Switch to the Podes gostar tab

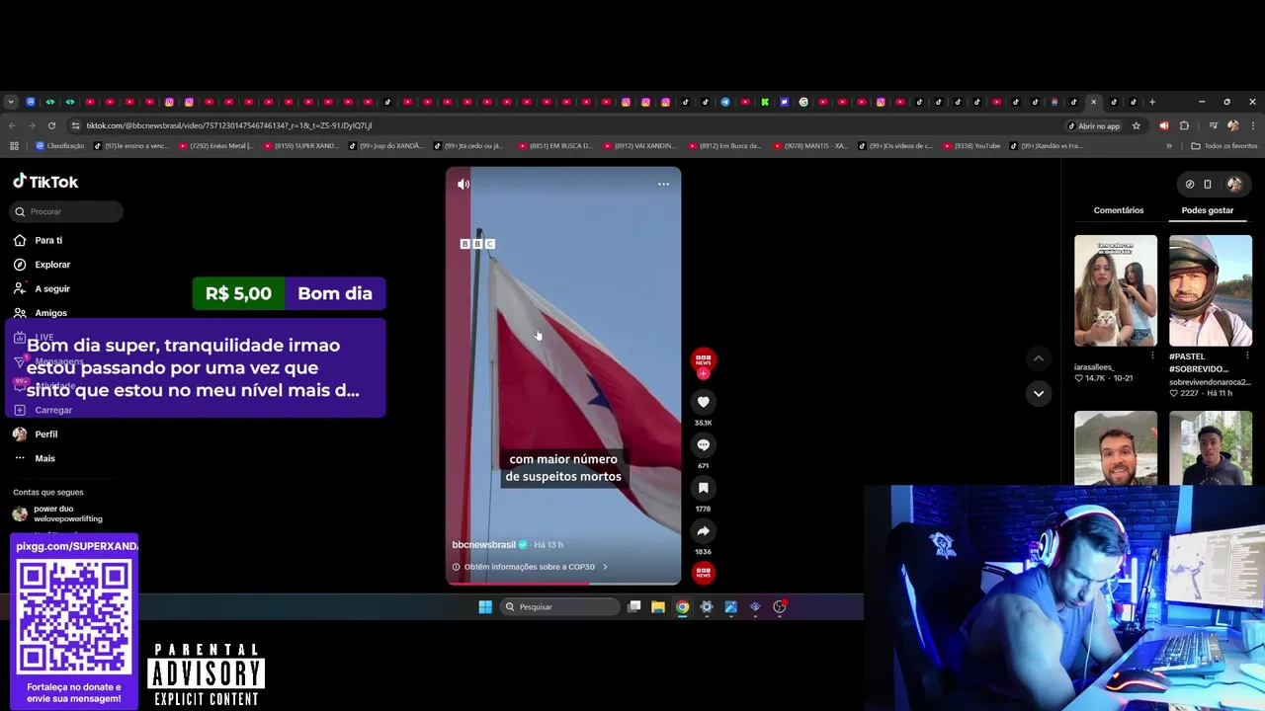(1207, 210)
